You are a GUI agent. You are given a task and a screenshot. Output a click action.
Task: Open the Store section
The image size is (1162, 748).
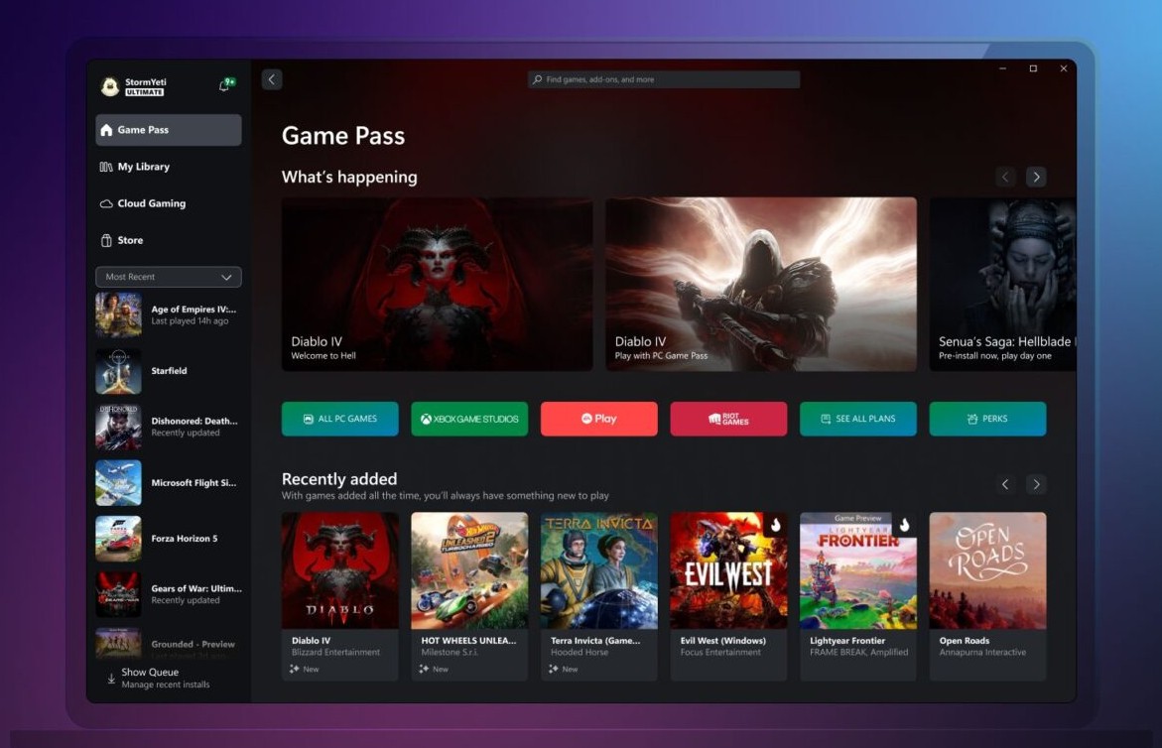click(x=169, y=240)
